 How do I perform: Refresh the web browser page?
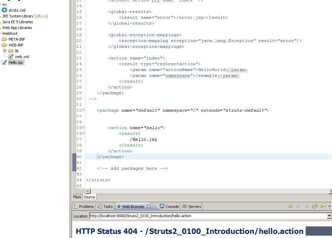[315, 206]
